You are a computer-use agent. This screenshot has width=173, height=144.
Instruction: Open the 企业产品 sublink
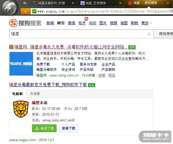[108, 64]
